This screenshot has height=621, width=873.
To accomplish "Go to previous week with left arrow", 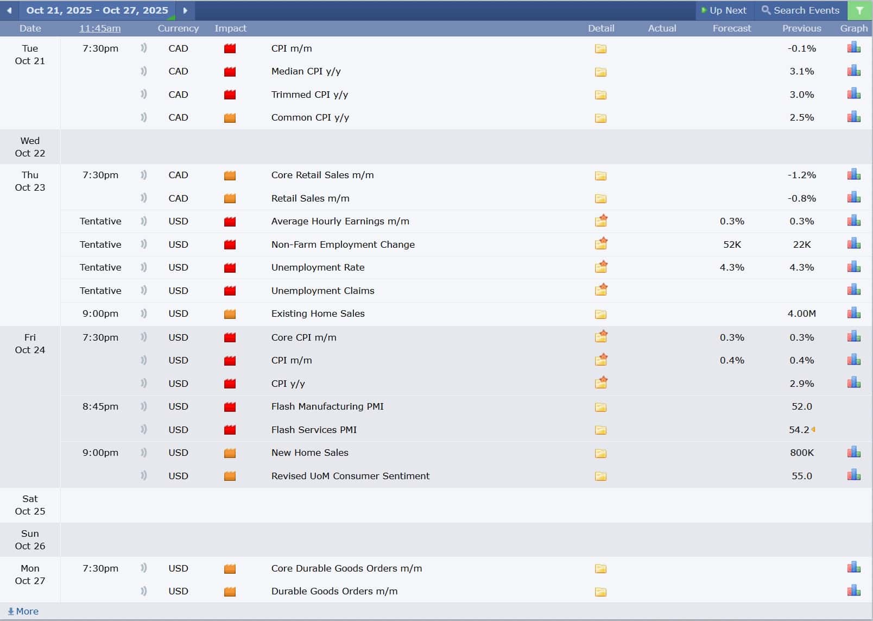I will [x=9, y=10].
